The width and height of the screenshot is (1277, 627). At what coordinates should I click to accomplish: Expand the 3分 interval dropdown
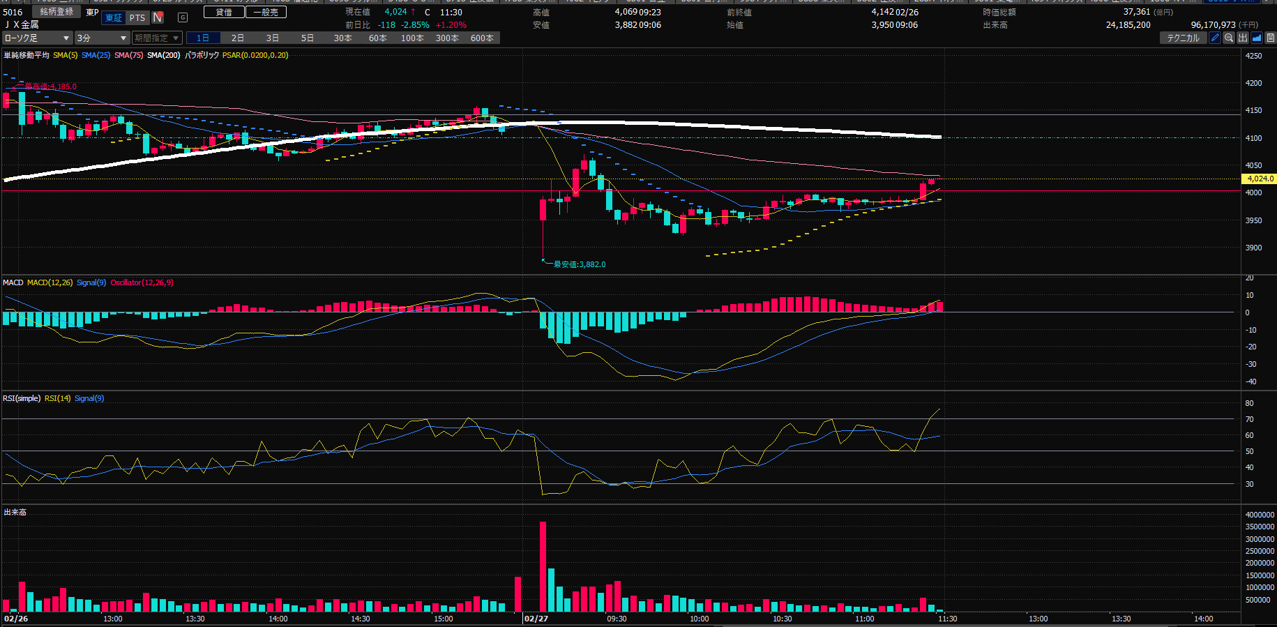[102, 38]
